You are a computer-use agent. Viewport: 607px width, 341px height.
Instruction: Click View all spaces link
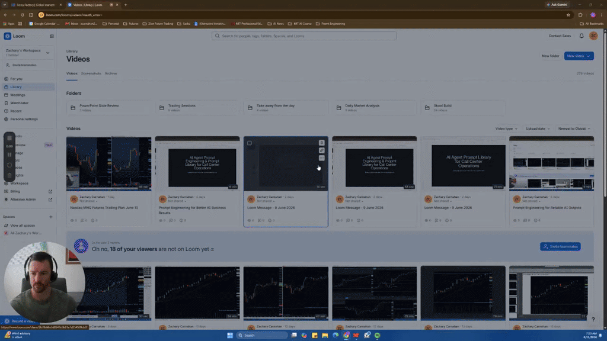pos(22,226)
